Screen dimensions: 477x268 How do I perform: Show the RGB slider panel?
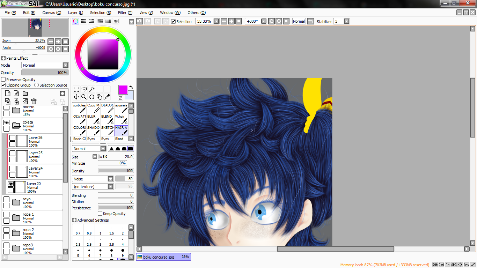pos(84,21)
